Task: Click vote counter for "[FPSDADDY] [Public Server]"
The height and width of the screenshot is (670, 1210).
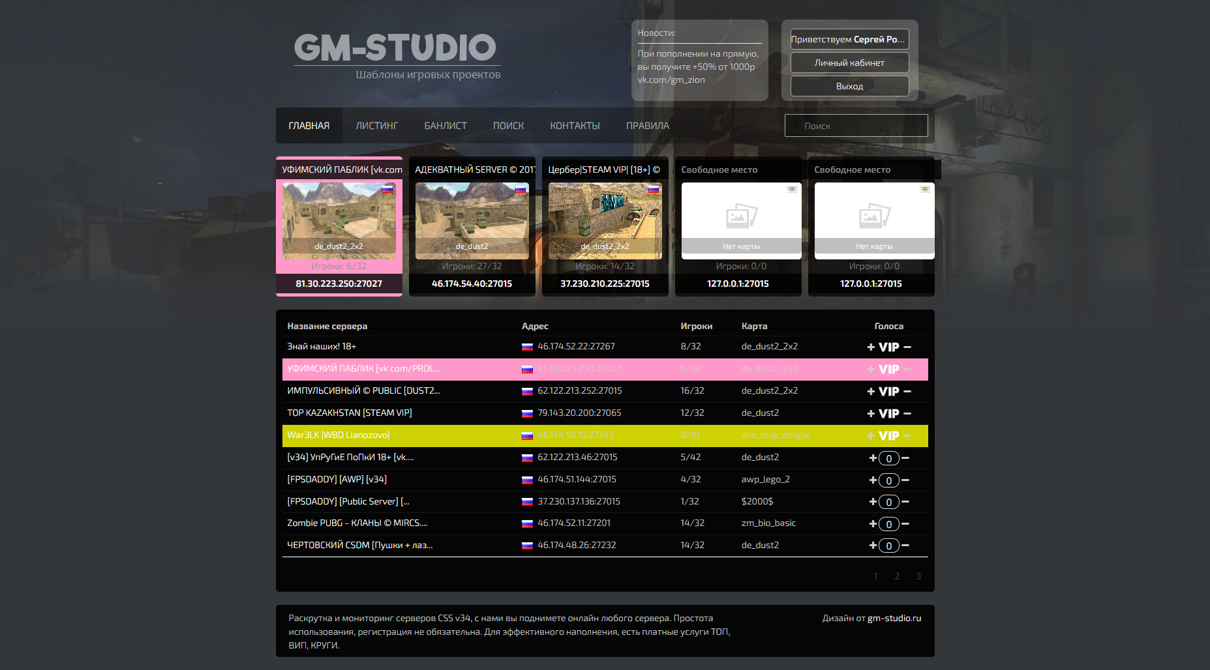Action: click(888, 502)
